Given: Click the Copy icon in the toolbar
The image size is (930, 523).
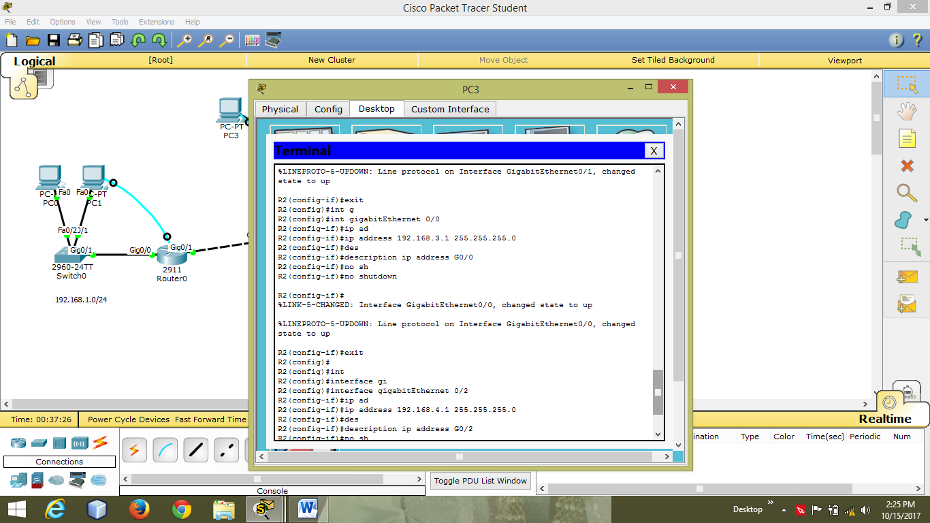Looking at the screenshot, I should coord(96,40).
